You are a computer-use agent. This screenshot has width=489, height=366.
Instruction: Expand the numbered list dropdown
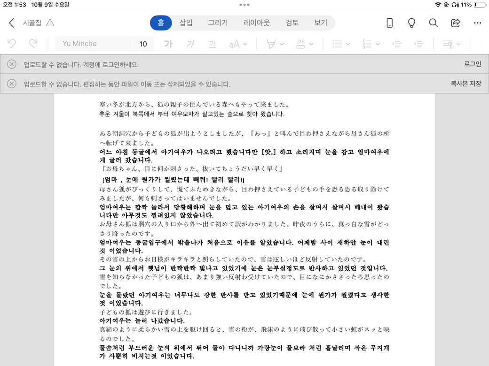click(x=377, y=44)
